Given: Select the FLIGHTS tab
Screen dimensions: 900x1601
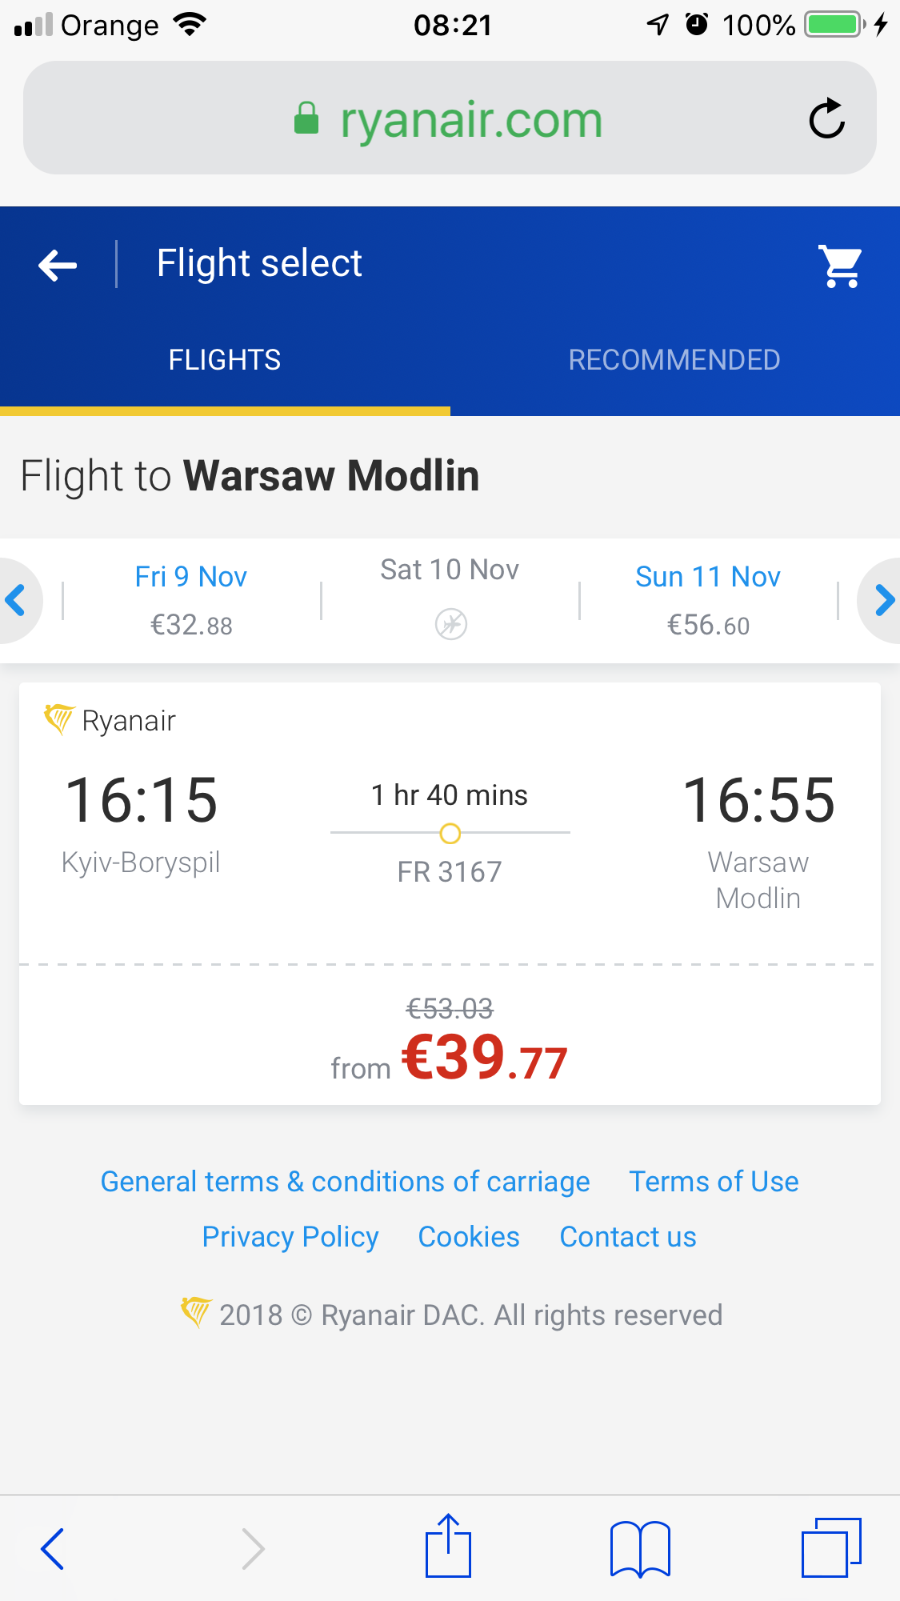Looking at the screenshot, I should [225, 360].
